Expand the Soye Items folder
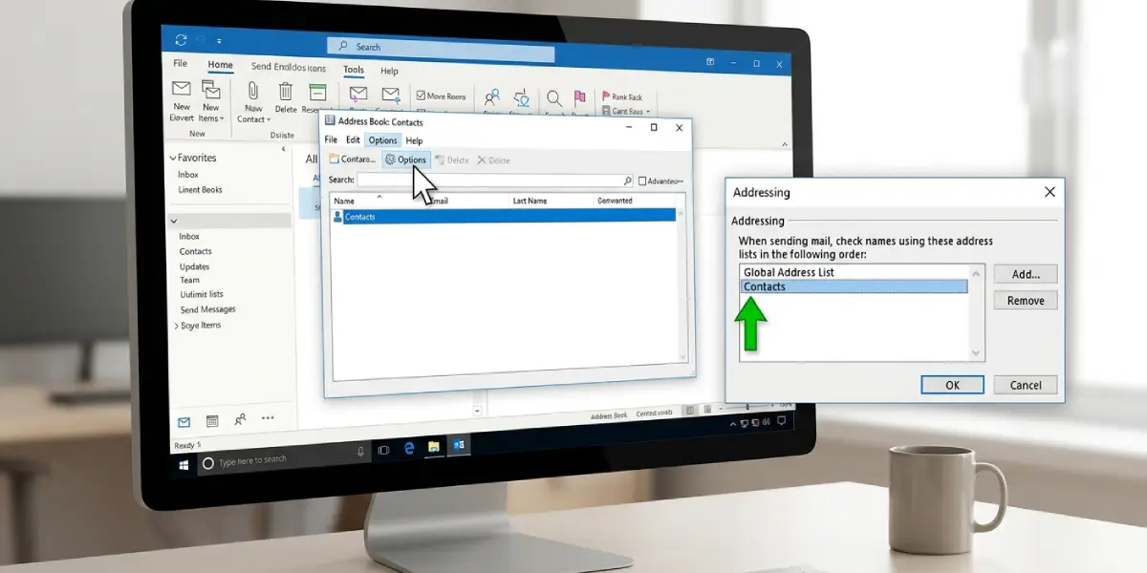This screenshot has width=1147, height=573. (175, 327)
